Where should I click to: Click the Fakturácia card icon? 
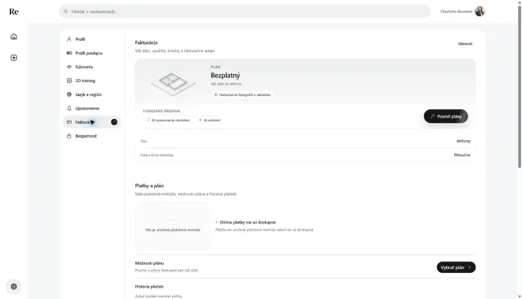pyautogui.click(x=69, y=122)
